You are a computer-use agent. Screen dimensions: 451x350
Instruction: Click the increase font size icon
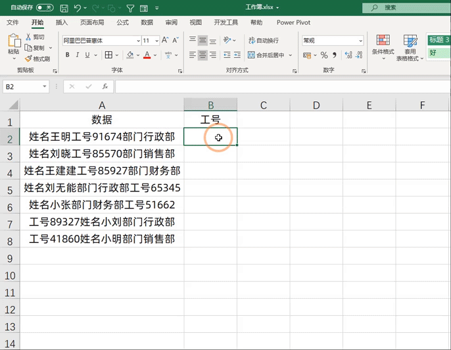click(x=165, y=40)
